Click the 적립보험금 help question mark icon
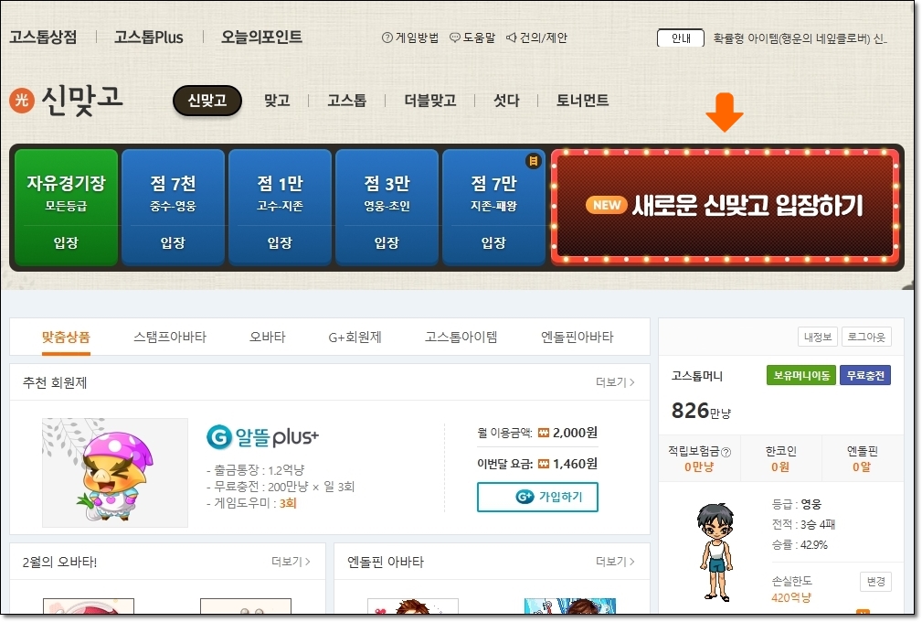The width and height of the screenshot is (922, 622). (x=726, y=452)
